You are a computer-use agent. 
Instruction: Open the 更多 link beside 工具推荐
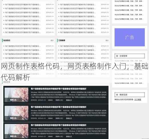(x=107, y=40)
